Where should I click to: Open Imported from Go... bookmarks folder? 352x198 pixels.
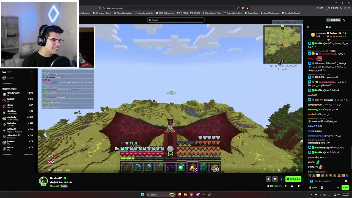coord(233,13)
